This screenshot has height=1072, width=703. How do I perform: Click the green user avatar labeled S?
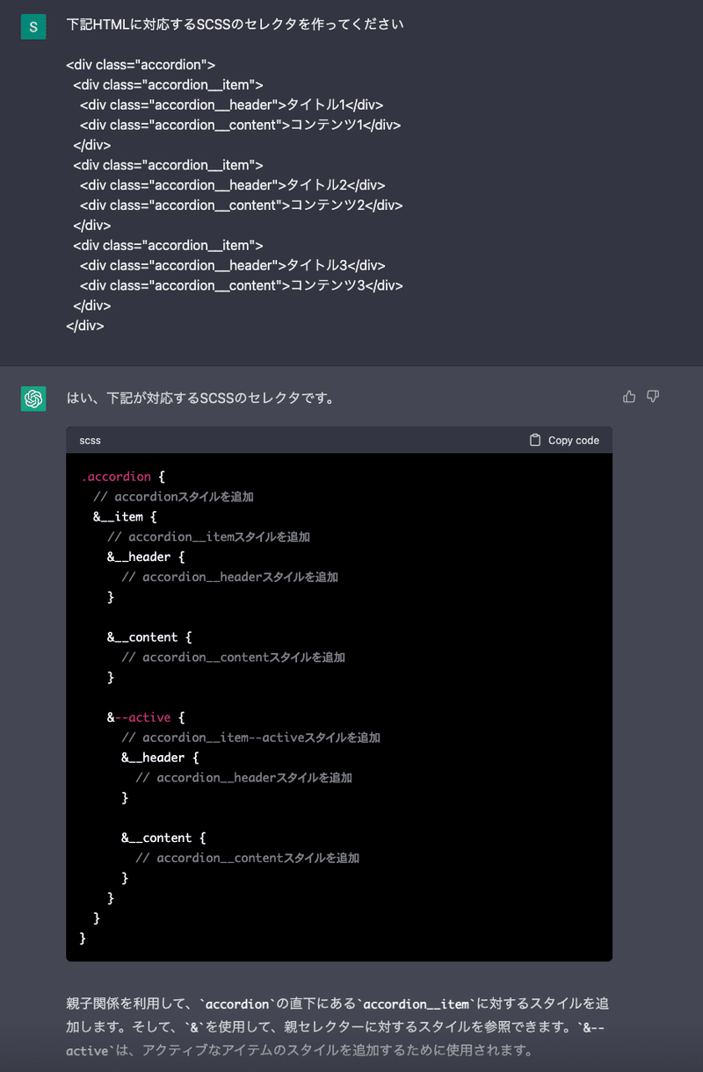[33, 27]
